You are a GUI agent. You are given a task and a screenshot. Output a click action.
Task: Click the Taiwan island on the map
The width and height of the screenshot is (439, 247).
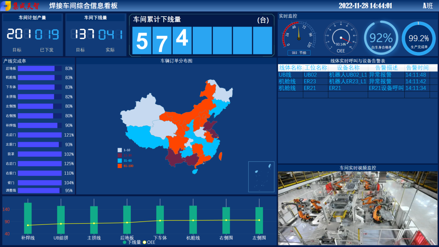click(x=220, y=156)
